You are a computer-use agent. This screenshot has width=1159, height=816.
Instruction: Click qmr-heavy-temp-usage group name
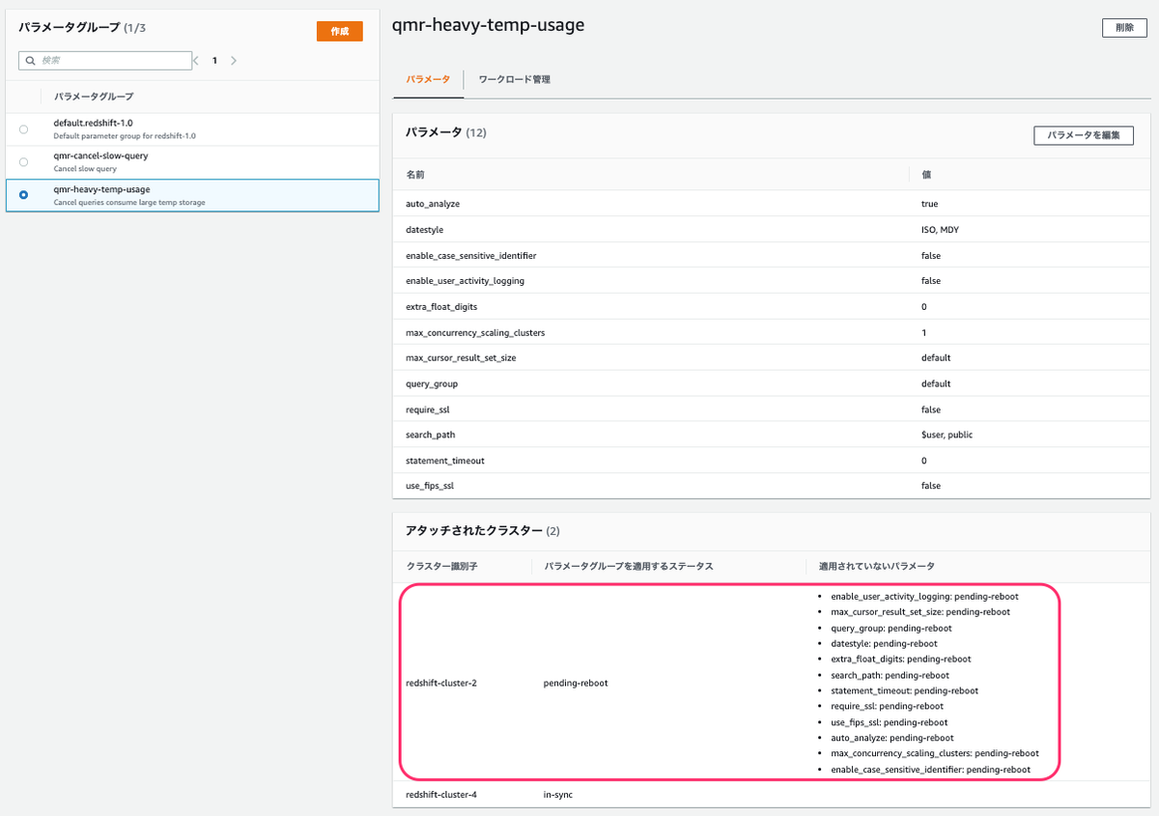[101, 189]
